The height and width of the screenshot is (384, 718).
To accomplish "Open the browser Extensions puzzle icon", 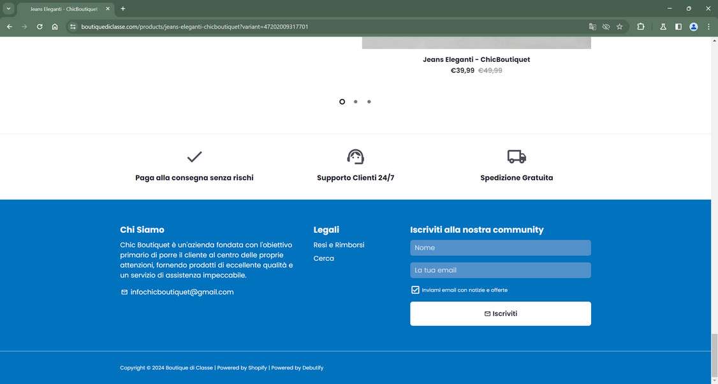I will point(640,27).
